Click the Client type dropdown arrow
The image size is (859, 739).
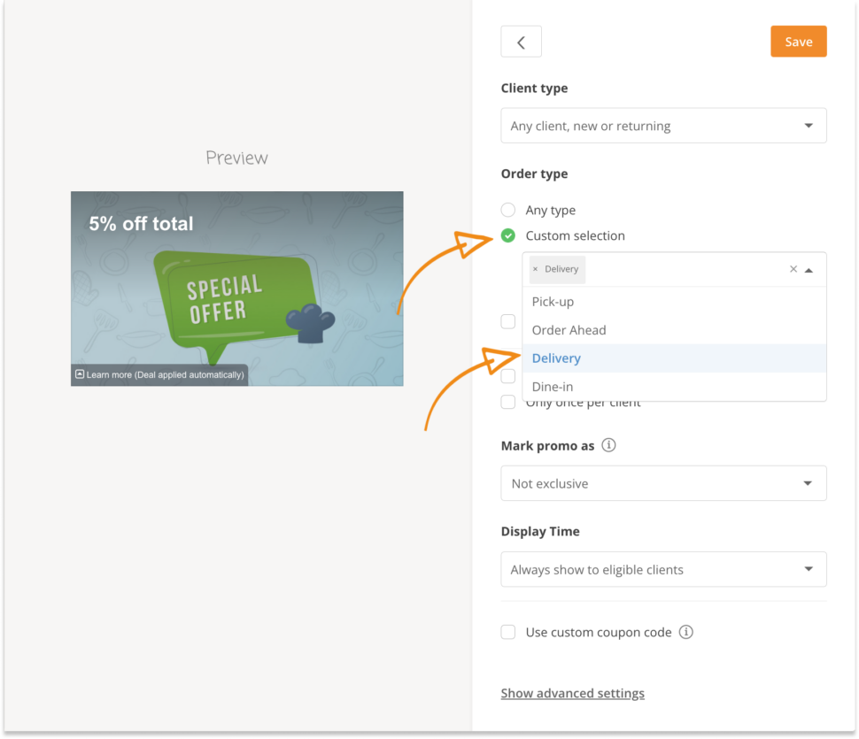tap(808, 125)
